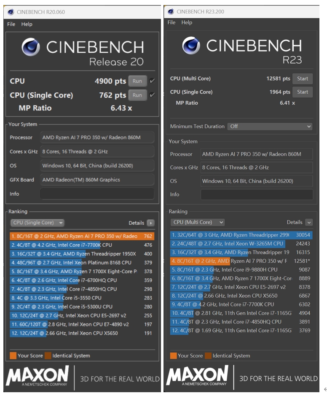
Task: Select R20 rank 8 Core i5-3550 row
Action: pyautogui.click(x=82, y=298)
